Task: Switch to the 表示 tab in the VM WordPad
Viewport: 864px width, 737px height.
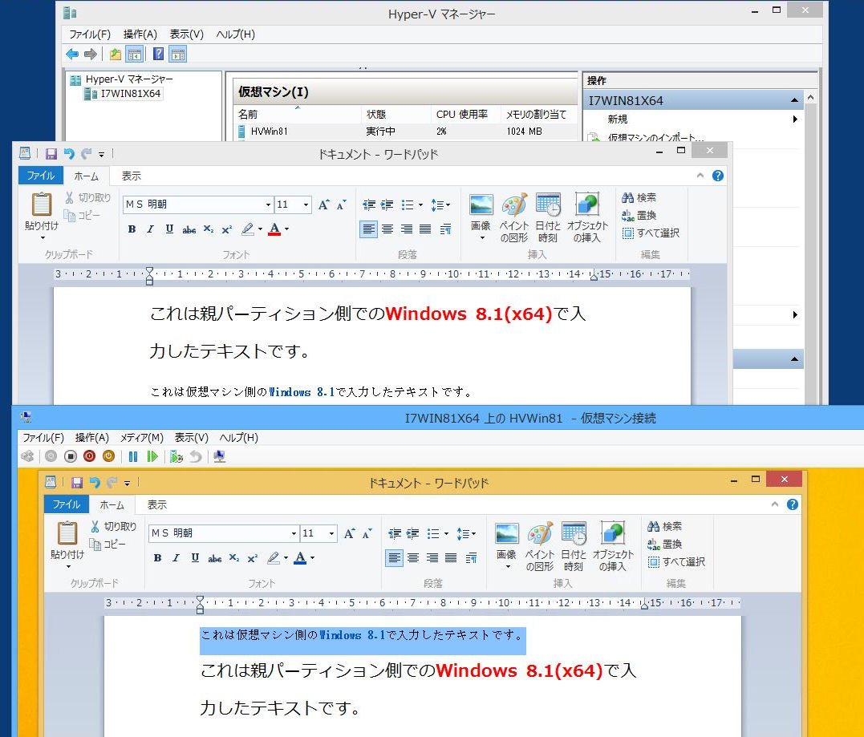Action: (x=156, y=504)
